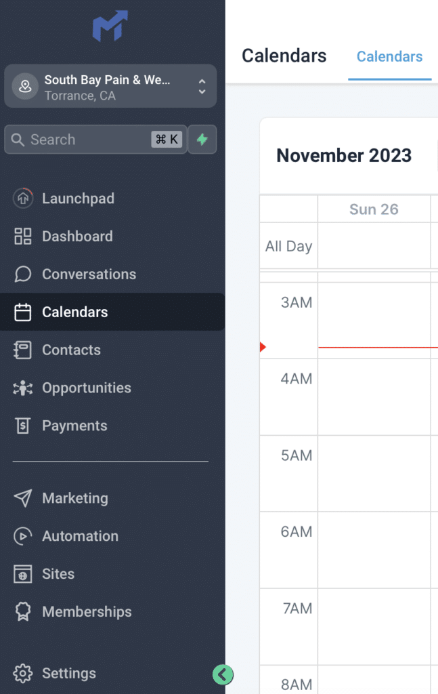Click the red current time marker

(x=263, y=348)
